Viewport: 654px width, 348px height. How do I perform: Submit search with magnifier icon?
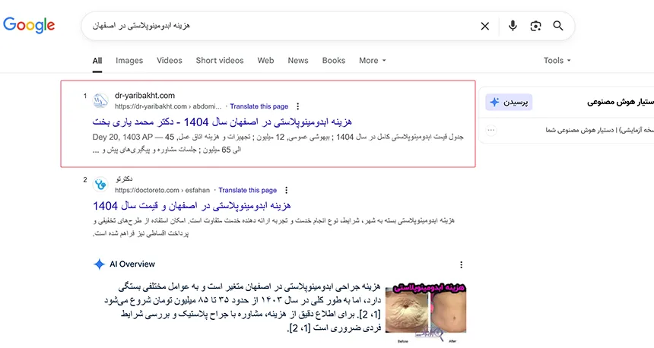pos(558,26)
